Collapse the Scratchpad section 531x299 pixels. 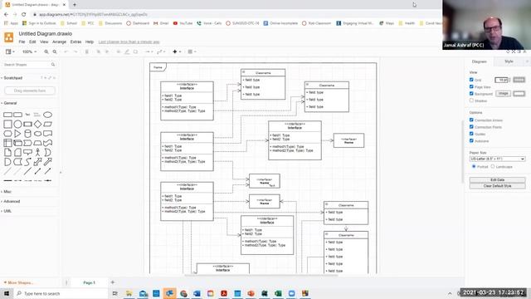click(x=12, y=78)
